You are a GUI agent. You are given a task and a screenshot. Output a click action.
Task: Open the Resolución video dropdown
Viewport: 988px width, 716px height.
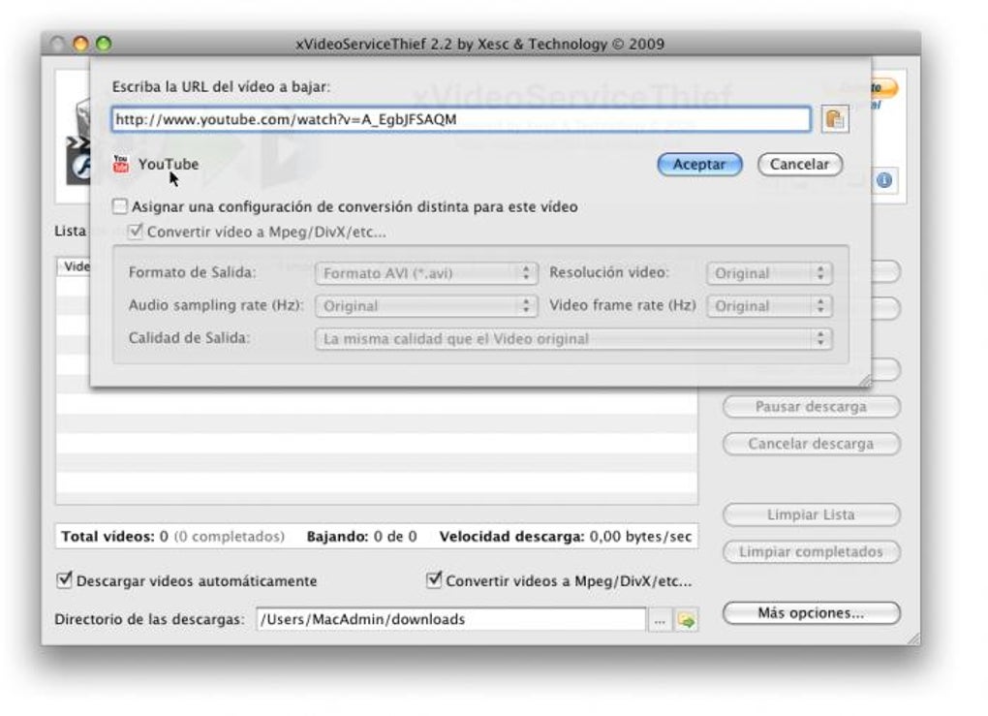pos(769,273)
